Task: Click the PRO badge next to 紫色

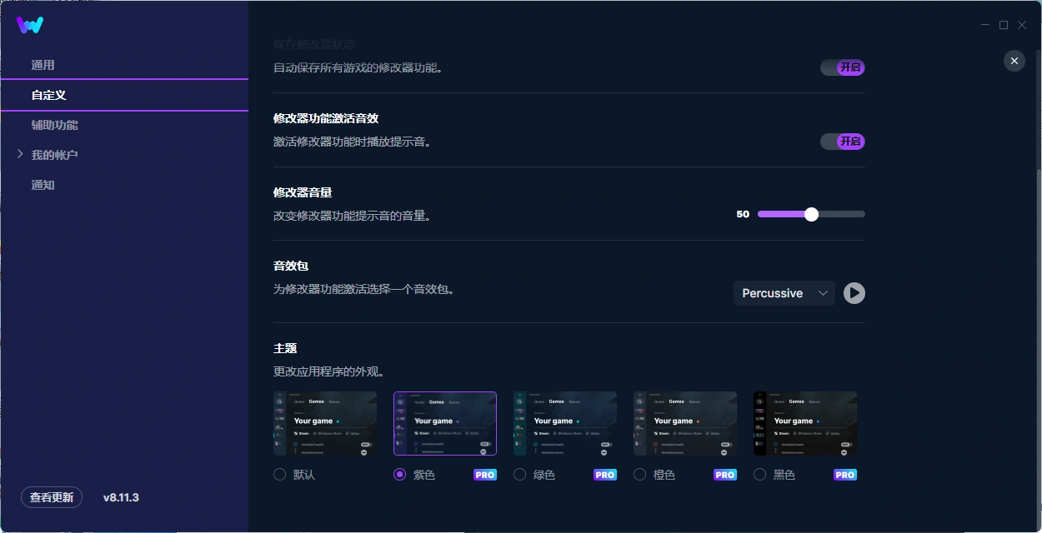Action: point(485,475)
